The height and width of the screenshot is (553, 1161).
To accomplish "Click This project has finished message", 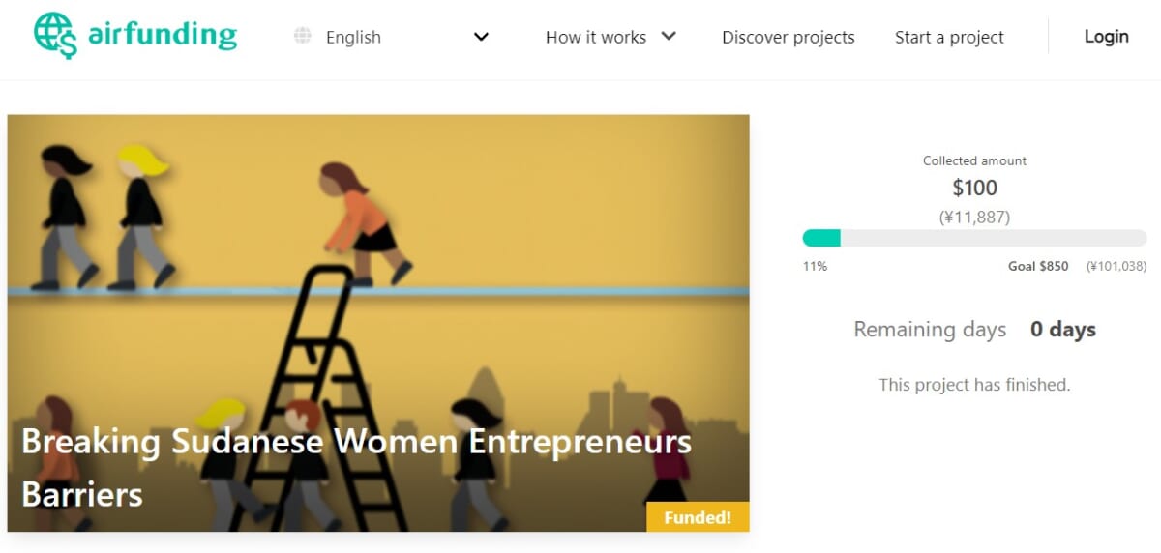I will coord(974,385).
